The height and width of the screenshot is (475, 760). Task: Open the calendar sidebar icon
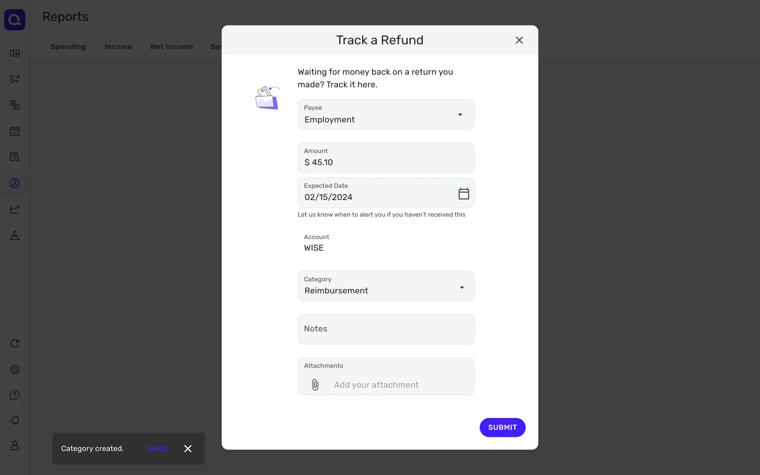pos(15,131)
